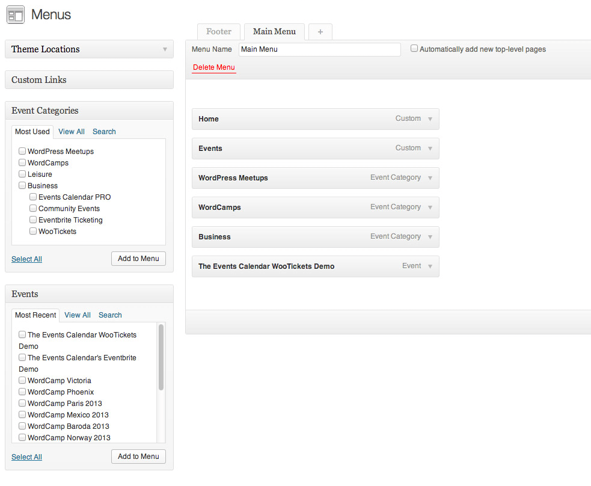Image resolution: width=591 pixels, height=486 pixels.
Task: Tick Eventbrite Ticketing checkbox
Action: pyautogui.click(x=33, y=220)
